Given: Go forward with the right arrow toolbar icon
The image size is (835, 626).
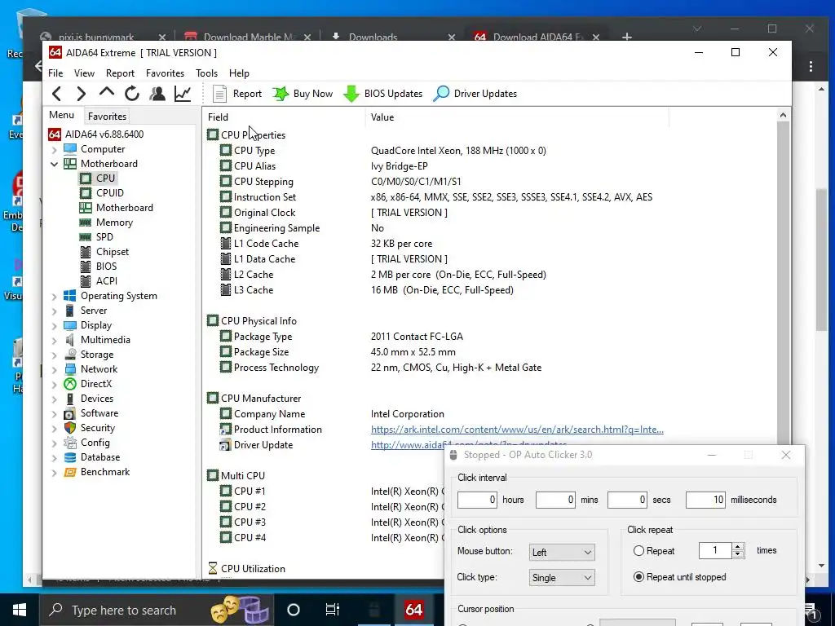Looking at the screenshot, I should (81, 94).
